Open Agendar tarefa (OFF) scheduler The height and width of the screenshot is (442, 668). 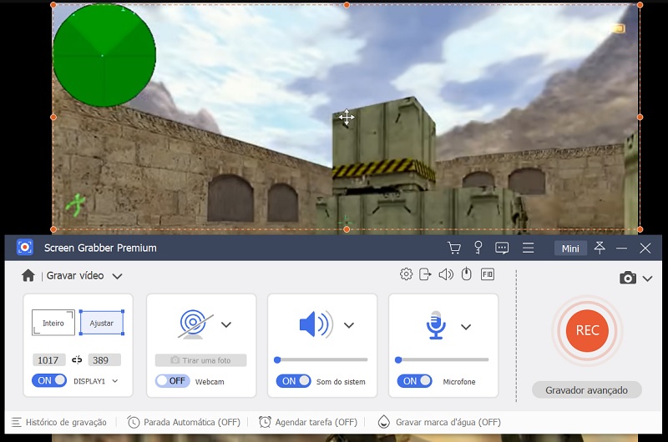pos(308,422)
